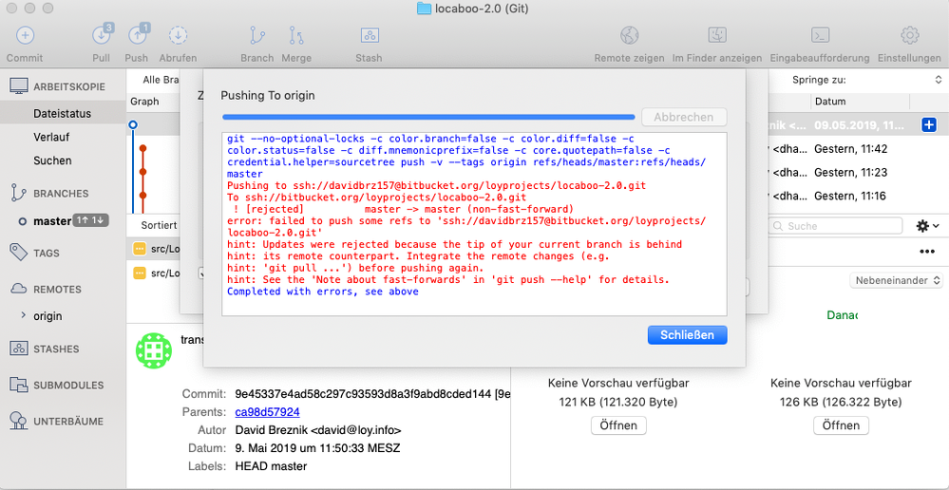Open parent commit link ca98d57924
Viewport: 949px width, 490px height.
point(268,412)
